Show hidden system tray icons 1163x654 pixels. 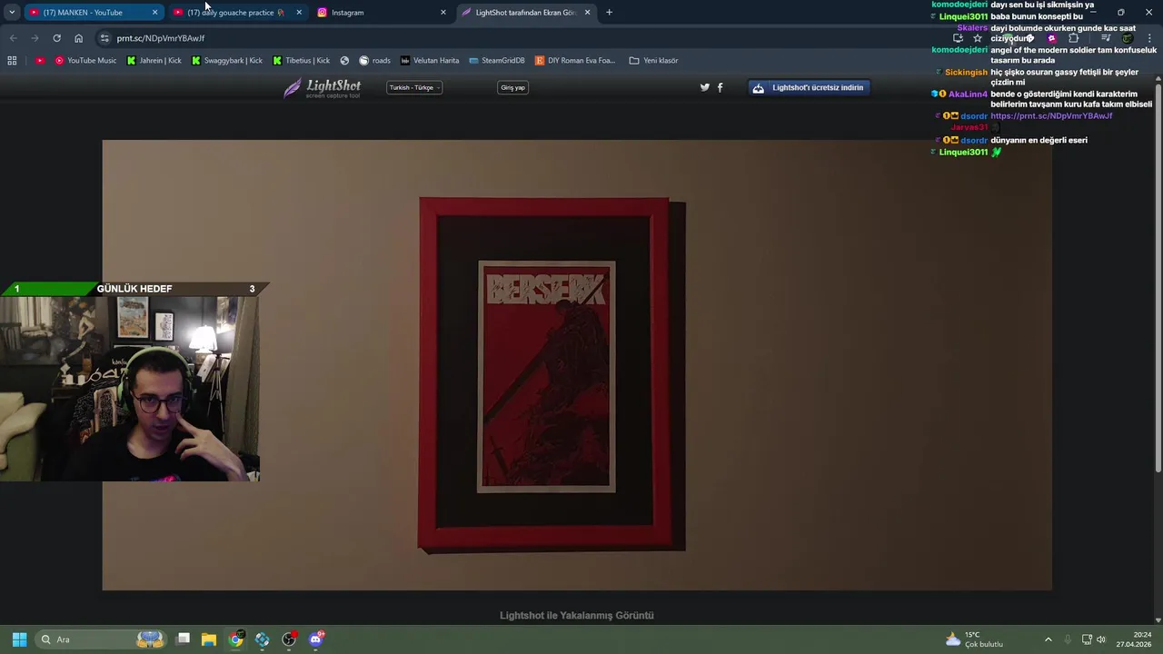coord(1048,639)
